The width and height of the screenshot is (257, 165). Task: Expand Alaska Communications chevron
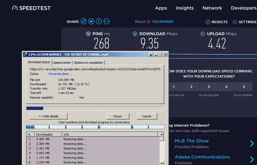point(252,160)
